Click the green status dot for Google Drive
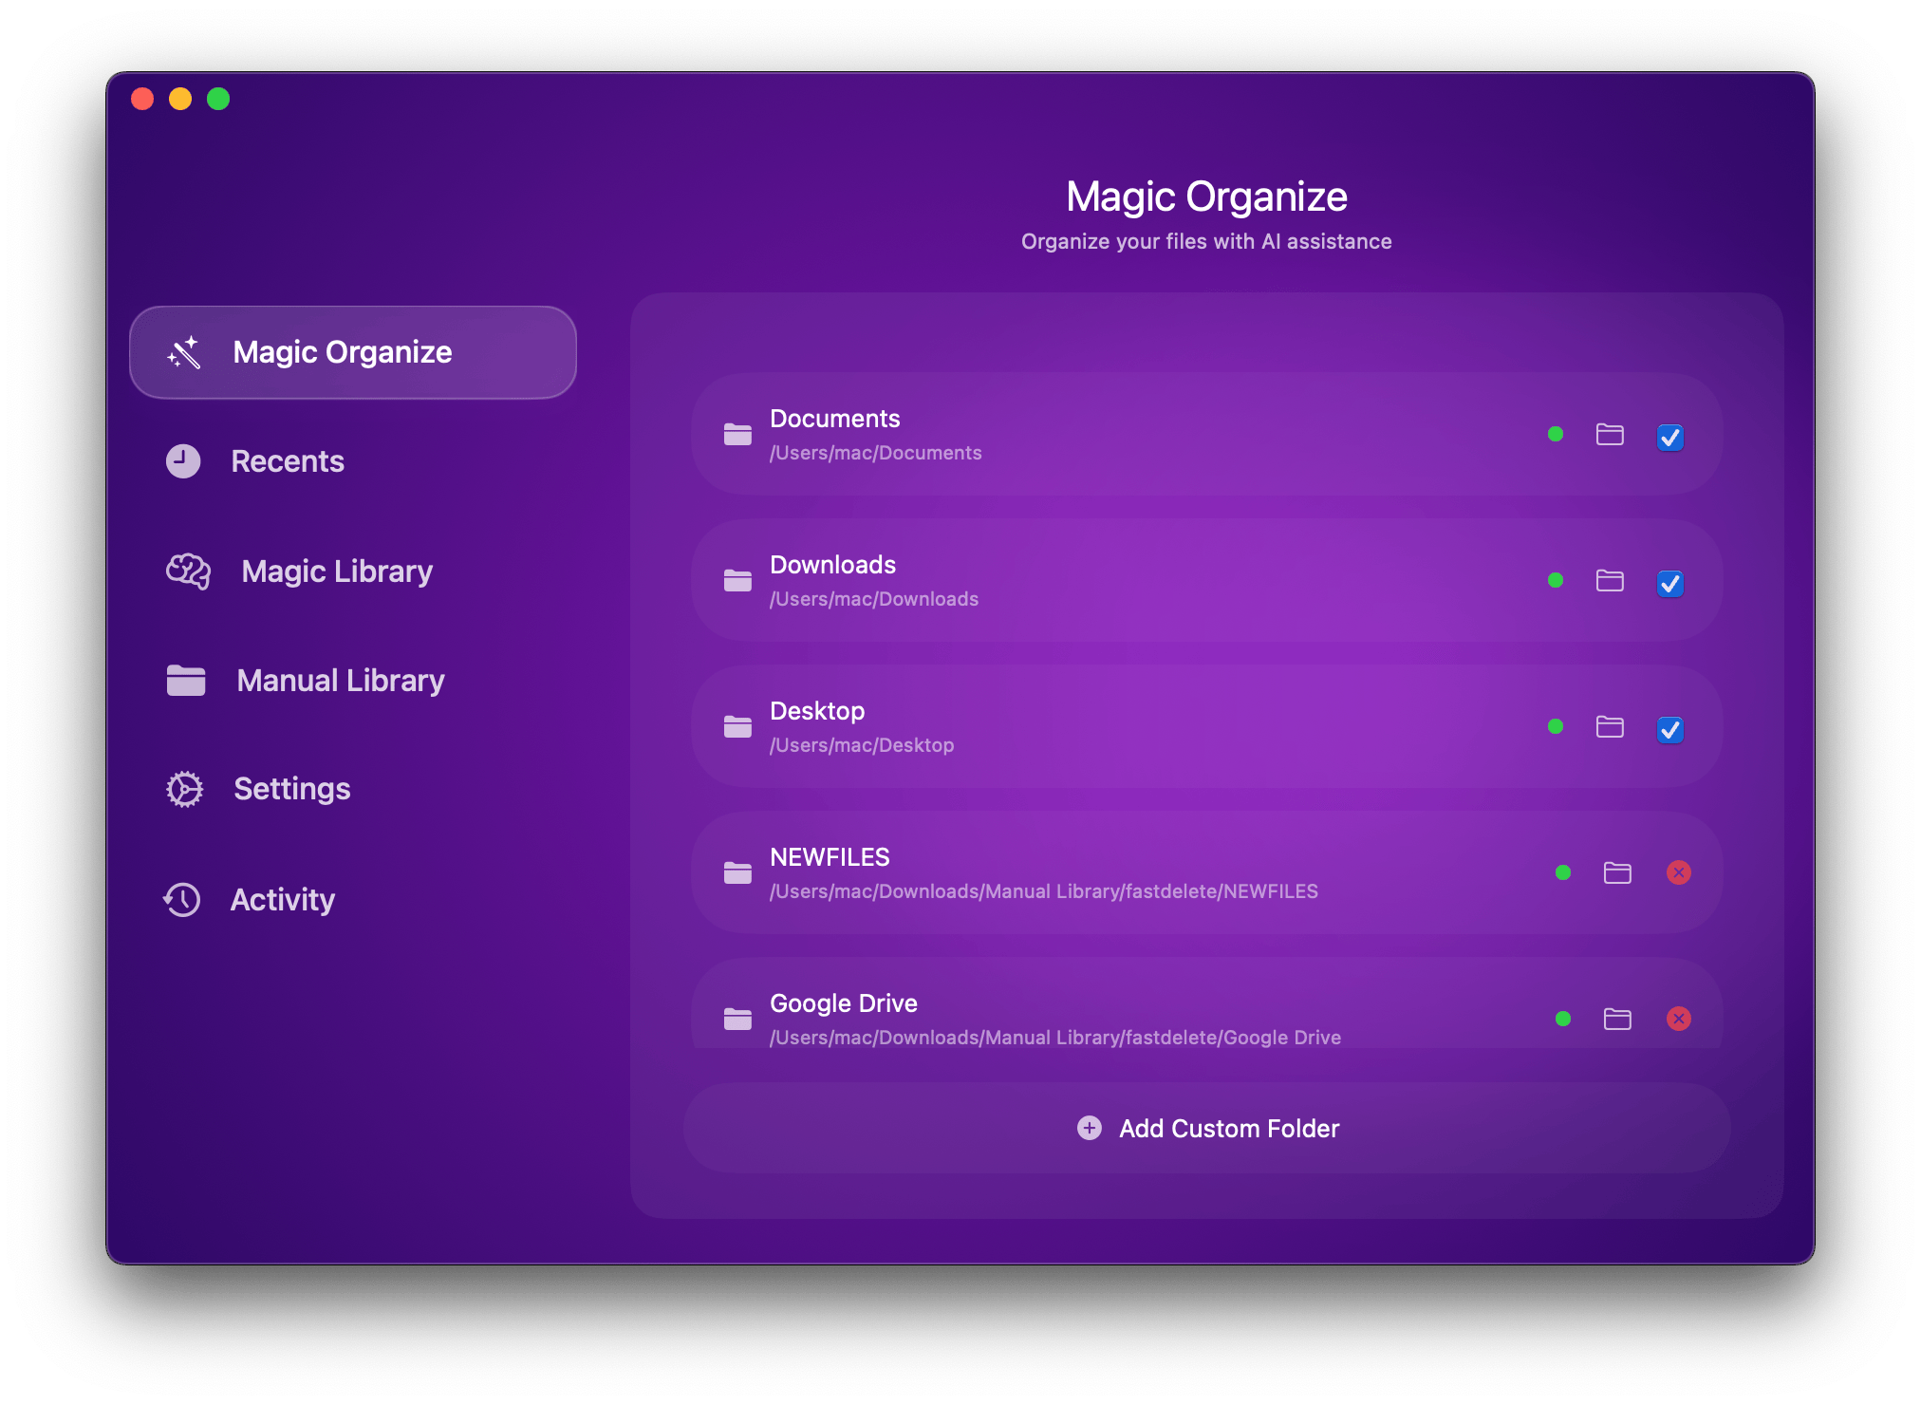 point(1563,1019)
